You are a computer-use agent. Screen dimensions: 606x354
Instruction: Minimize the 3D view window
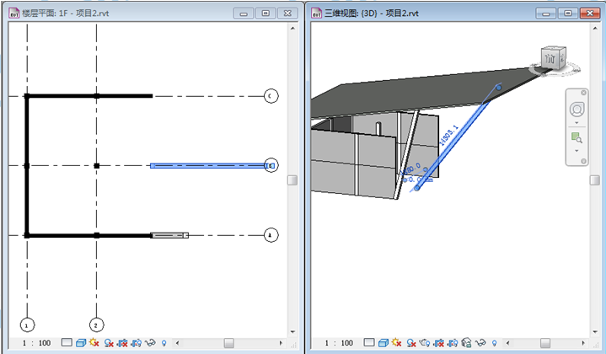click(545, 13)
